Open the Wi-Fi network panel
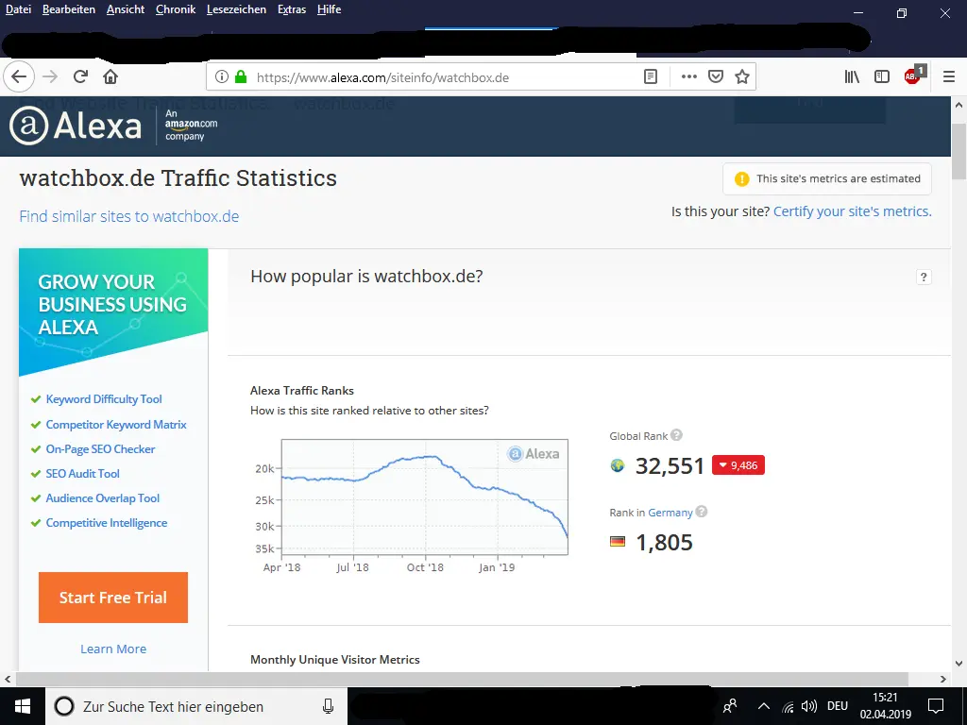The width and height of the screenshot is (967, 725). (x=789, y=706)
